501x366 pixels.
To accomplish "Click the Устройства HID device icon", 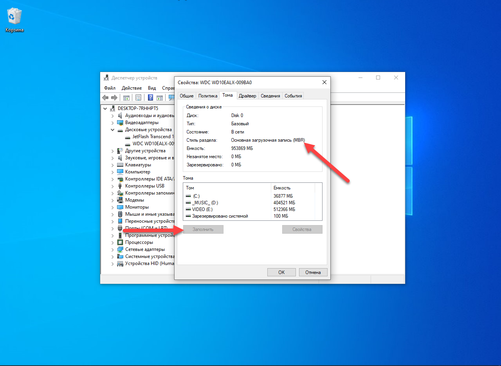I will 120,263.
